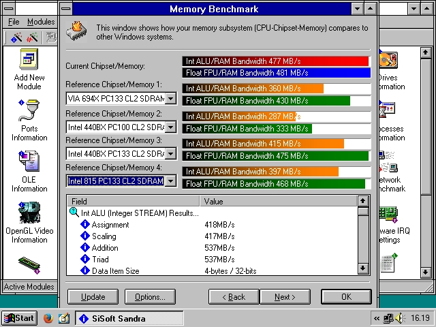Click the Start button
436x327 pixels.
(19, 318)
